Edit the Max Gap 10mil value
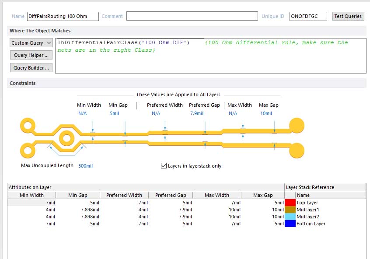370x259 pixels. coord(266,113)
